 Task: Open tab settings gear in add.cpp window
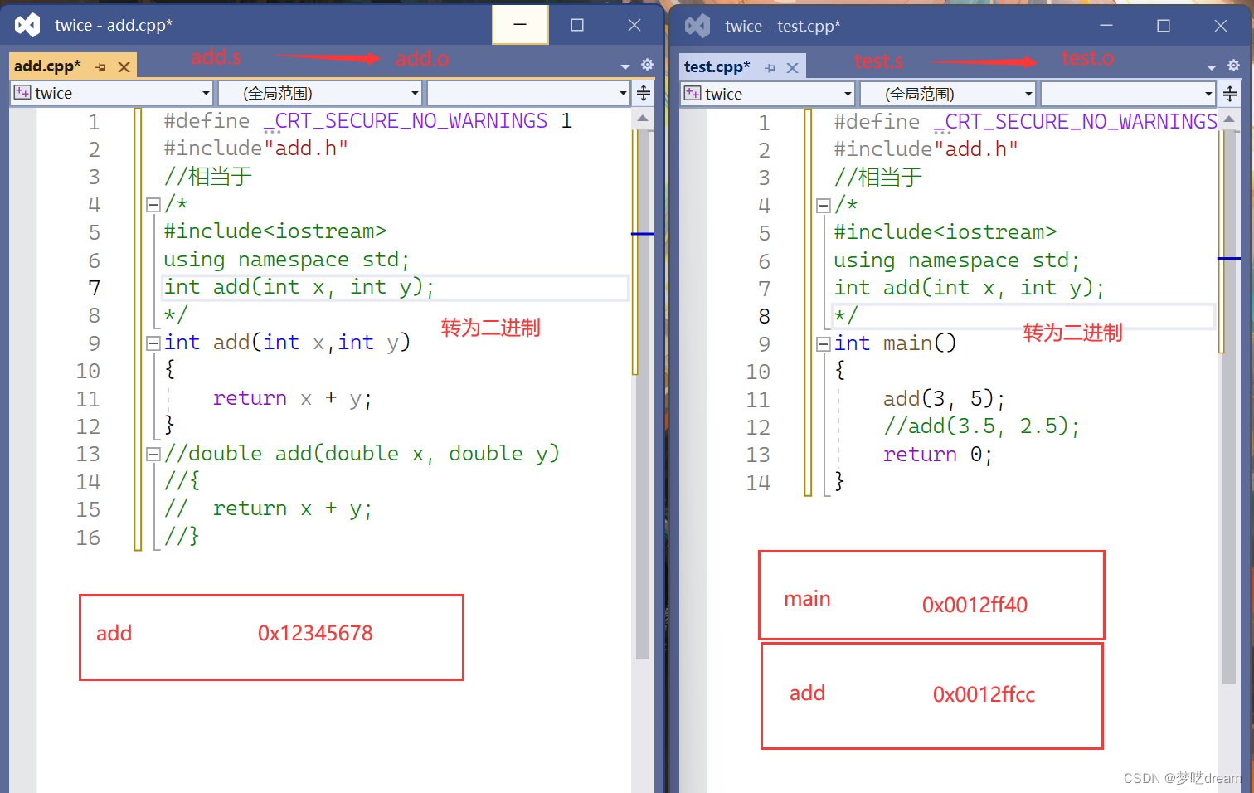pos(647,65)
